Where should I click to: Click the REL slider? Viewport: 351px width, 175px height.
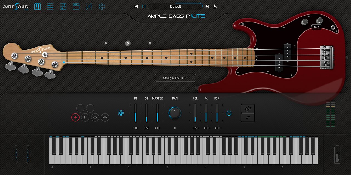click(x=195, y=113)
